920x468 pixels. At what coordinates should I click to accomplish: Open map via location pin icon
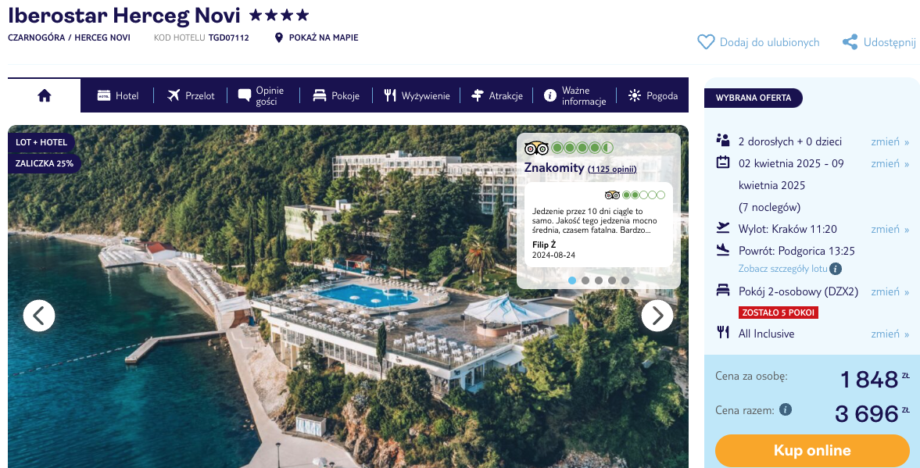point(279,38)
